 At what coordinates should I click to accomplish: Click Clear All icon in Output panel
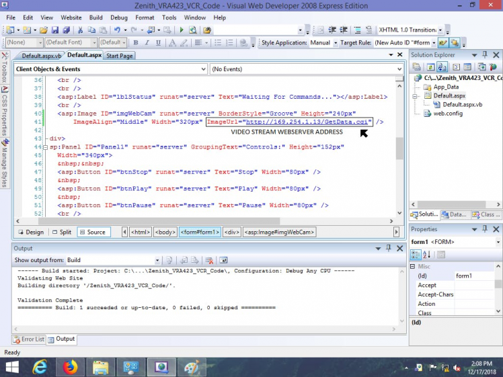(210, 260)
